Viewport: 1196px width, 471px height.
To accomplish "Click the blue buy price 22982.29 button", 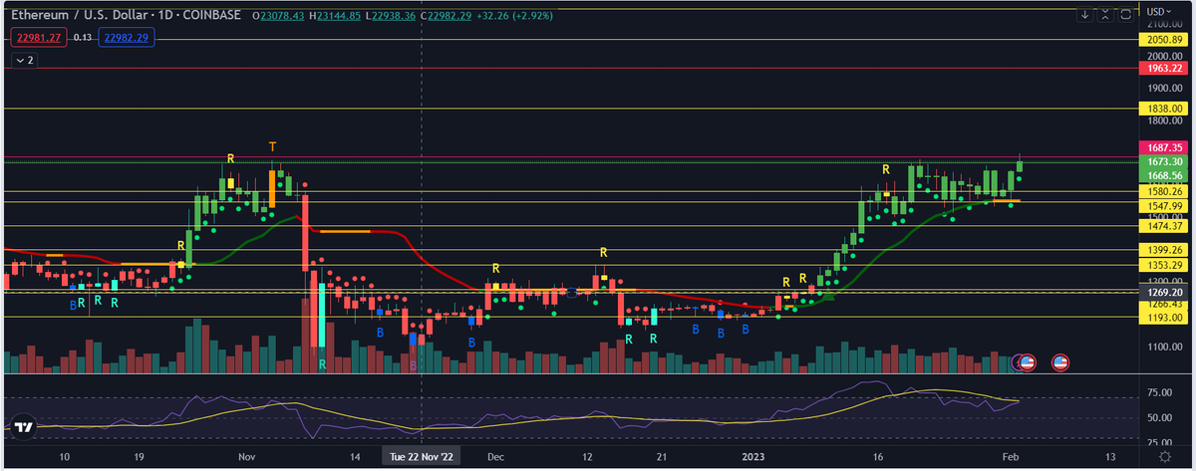I will [129, 38].
